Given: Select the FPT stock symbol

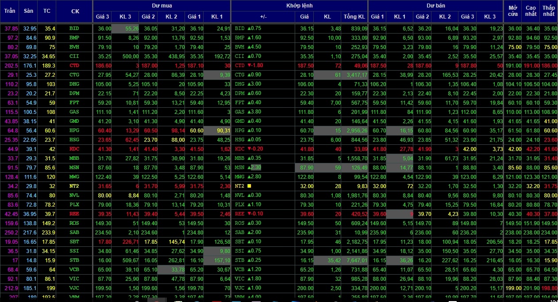Looking at the screenshot, I should 74,102.
